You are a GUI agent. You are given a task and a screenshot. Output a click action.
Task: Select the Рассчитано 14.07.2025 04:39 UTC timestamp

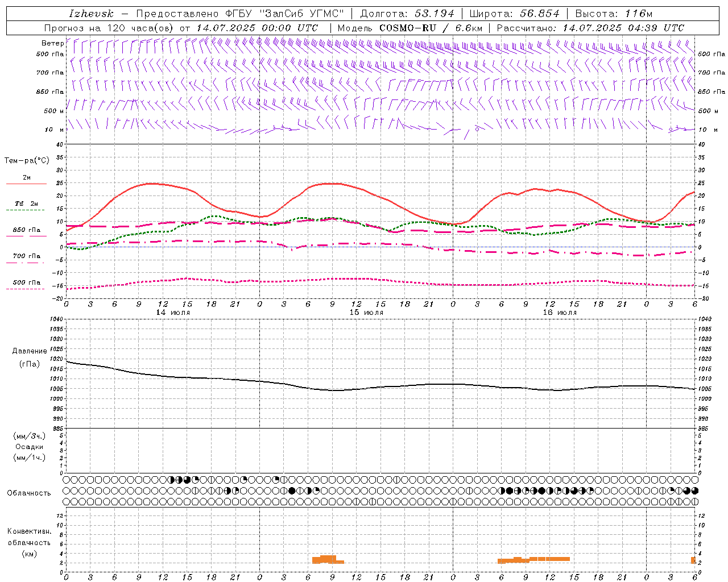click(590, 28)
